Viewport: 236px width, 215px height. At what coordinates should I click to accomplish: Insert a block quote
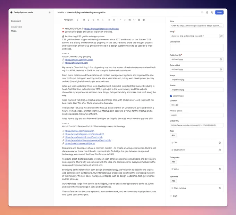point(130,20)
